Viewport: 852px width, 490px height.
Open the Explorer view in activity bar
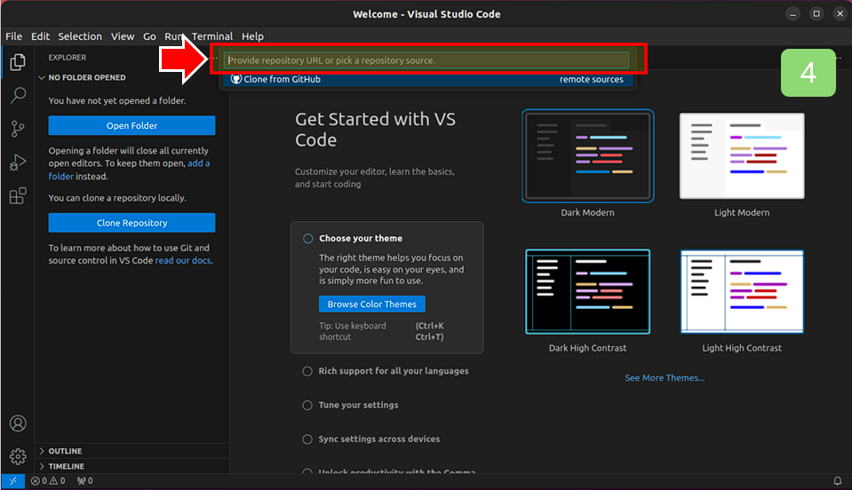tap(18, 62)
